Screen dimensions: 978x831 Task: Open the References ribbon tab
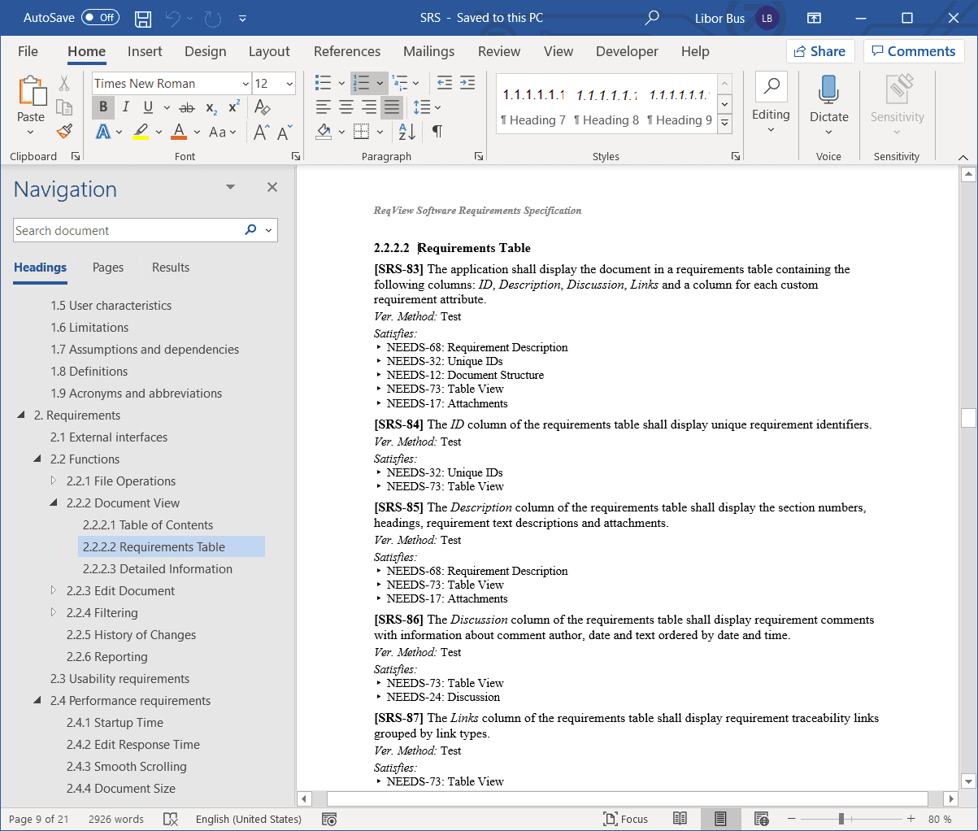[x=347, y=51]
